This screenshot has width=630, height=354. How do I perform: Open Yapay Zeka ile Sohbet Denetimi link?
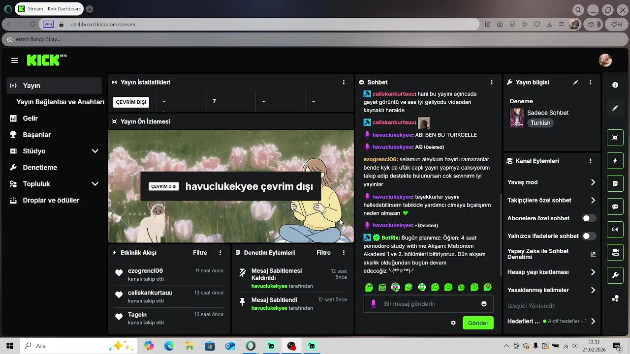tap(552, 254)
